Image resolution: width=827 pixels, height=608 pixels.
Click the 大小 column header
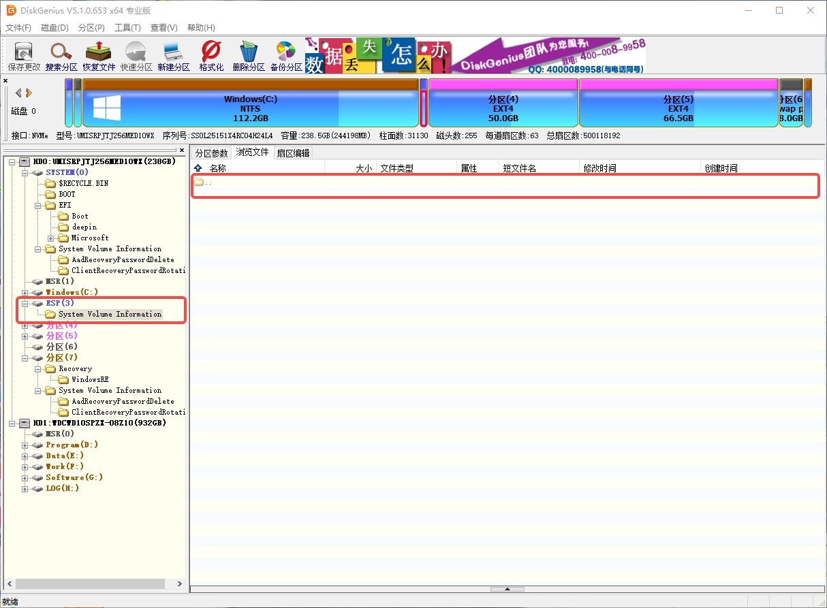(x=350, y=168)
